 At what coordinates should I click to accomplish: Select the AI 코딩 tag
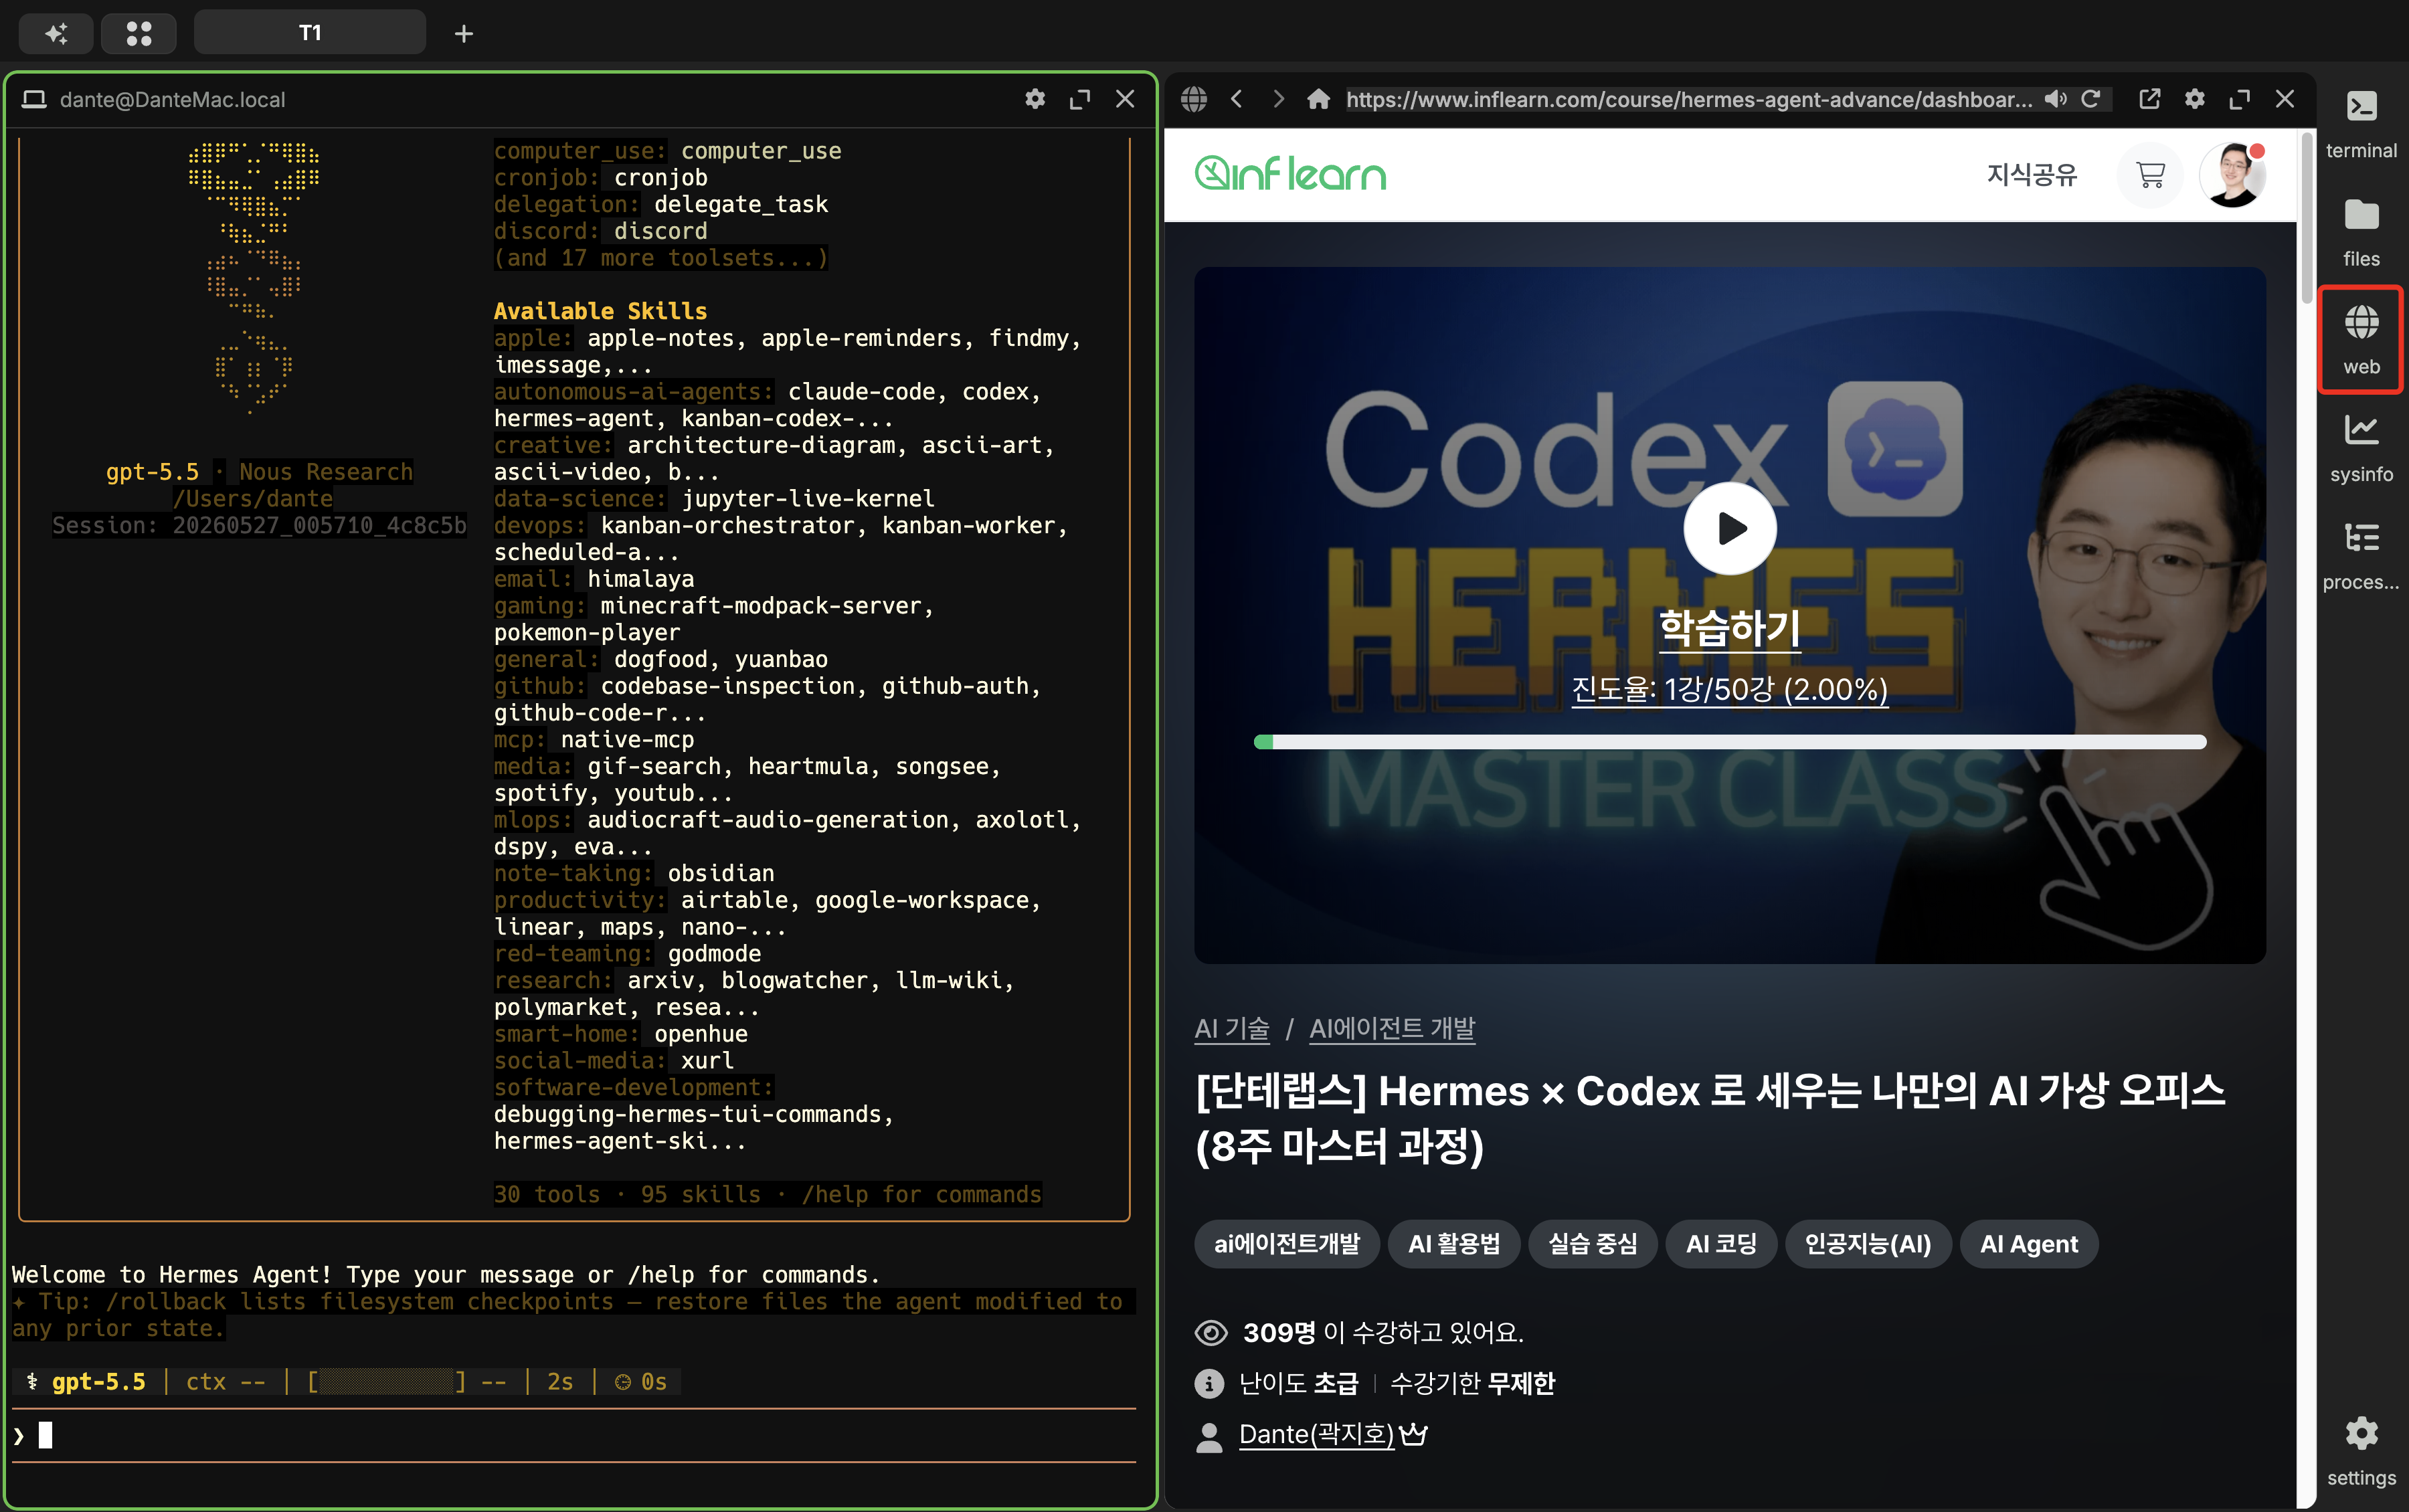point(1721,1244)
